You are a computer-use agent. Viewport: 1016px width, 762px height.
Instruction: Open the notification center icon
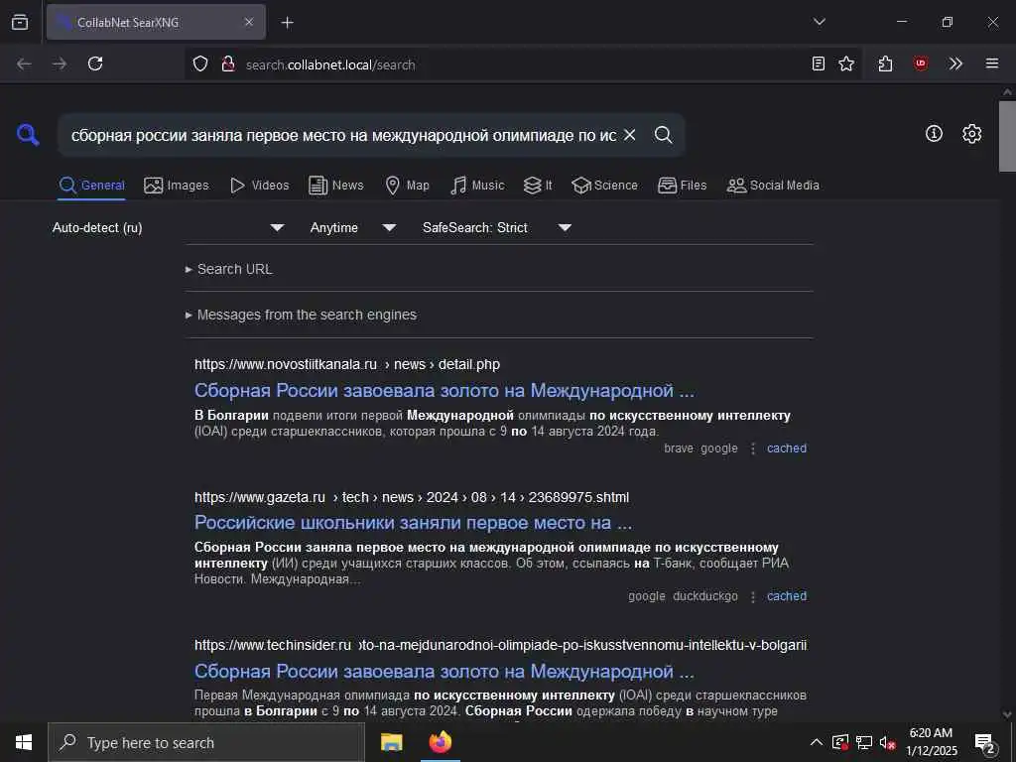985,743
